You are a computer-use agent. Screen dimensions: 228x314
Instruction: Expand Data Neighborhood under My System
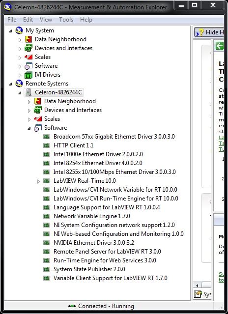tap(20, 40)
